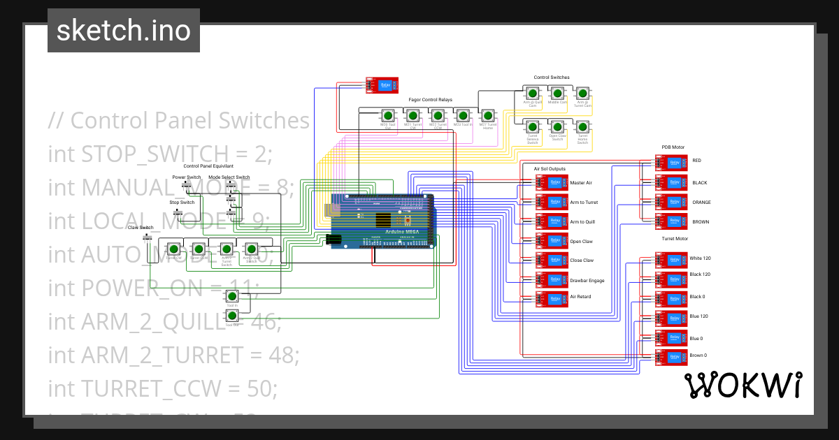
Task: Click the Brown 0 relay module
Action: 673,355
